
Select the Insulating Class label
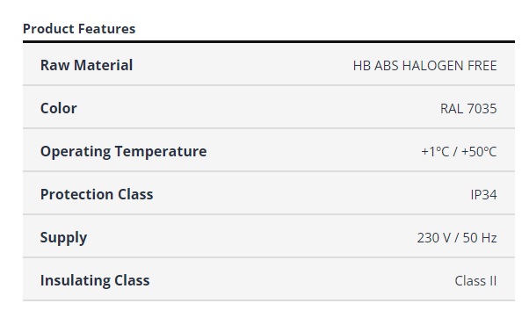coord(95,281)
